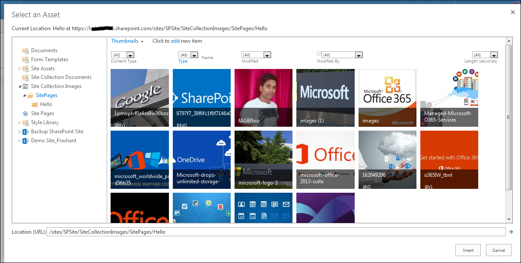Click the Hello folder icon
Image resolution: width=521 pixels, height=263 pixels.
35,104
